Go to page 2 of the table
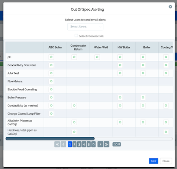This screenshot has height=169, width=177. [74, 144]
